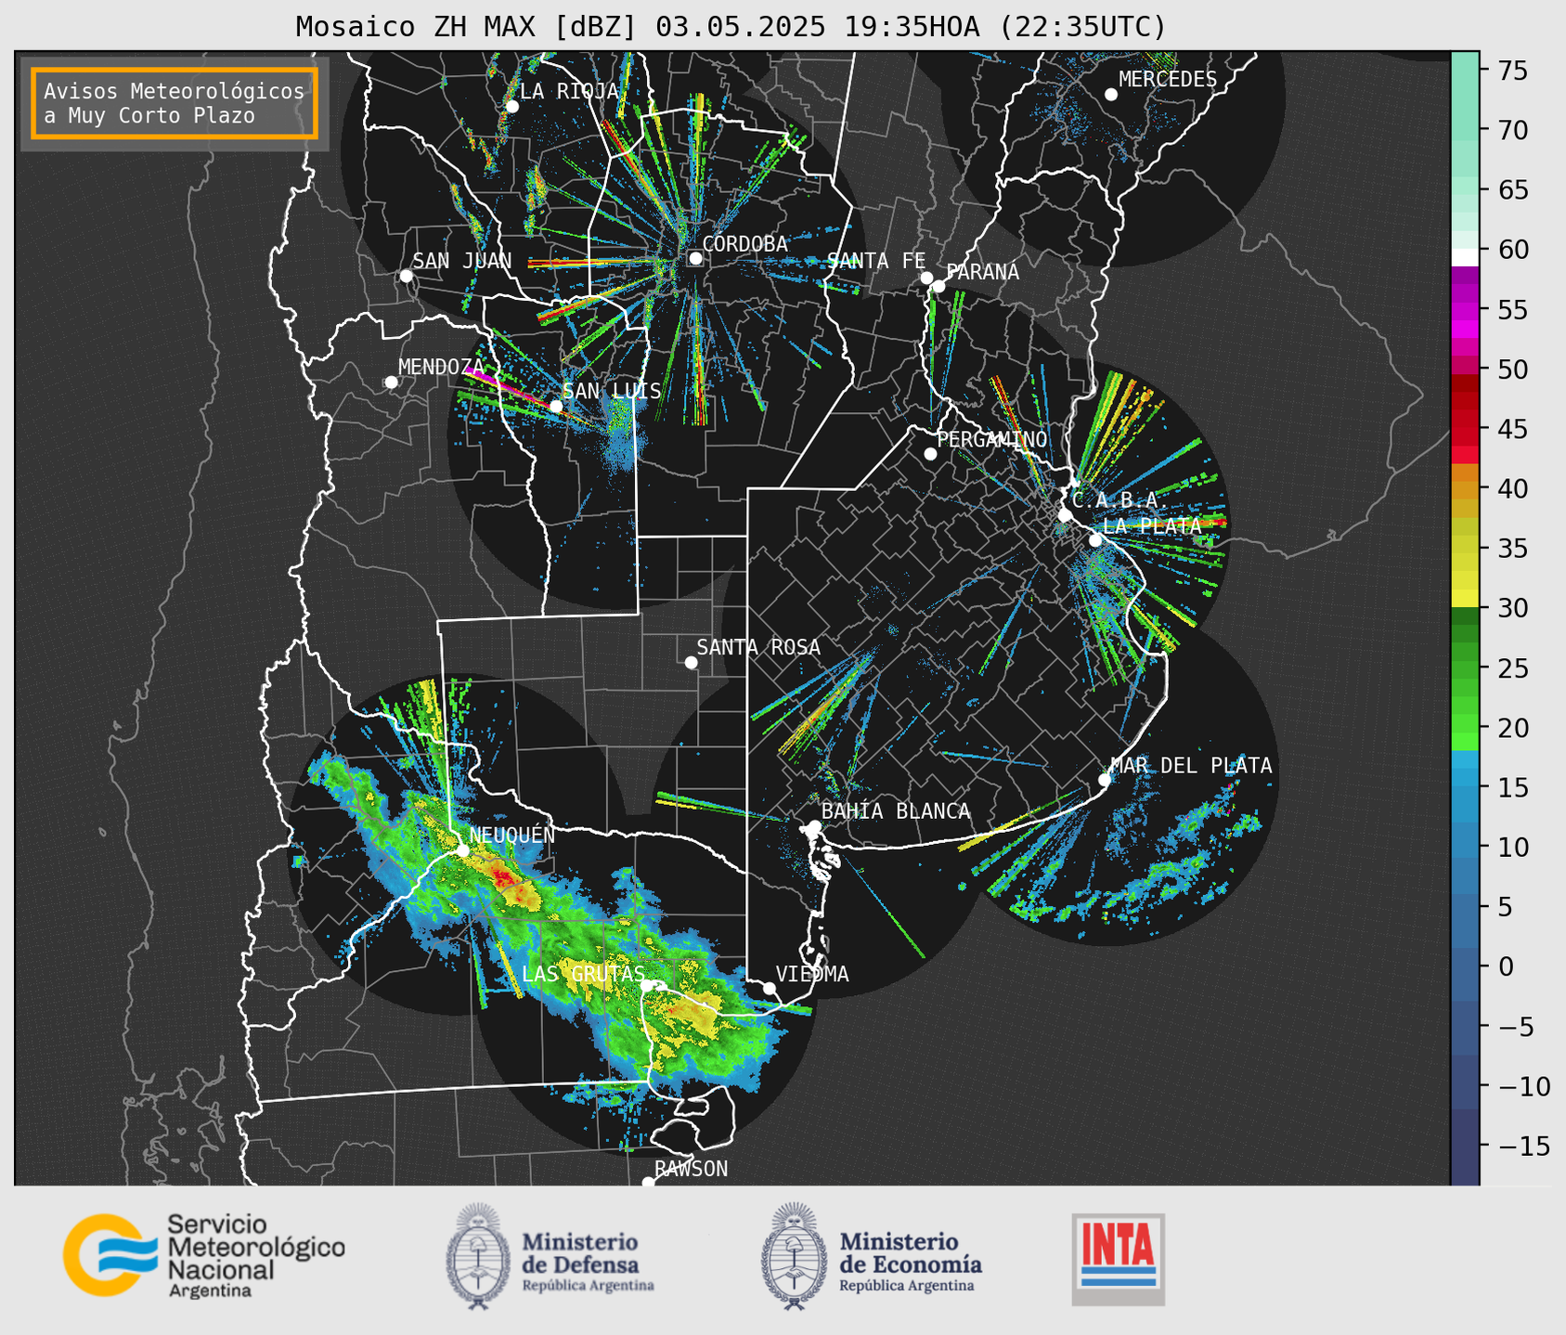Click the 60 dBZ white band on scale
The width and height of the screenshot is (1566, 1335).
(1465, 256)
